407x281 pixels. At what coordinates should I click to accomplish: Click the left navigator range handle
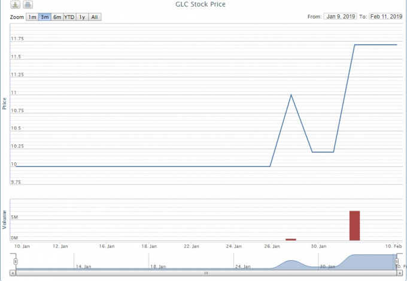16,261
